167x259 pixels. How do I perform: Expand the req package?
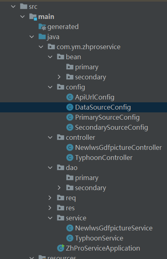coord(50,198)
